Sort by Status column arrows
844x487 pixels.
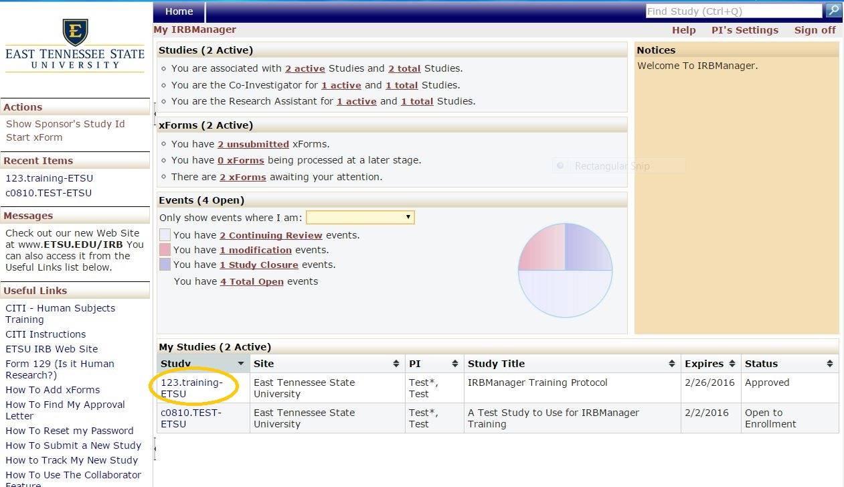coord(830,364)
